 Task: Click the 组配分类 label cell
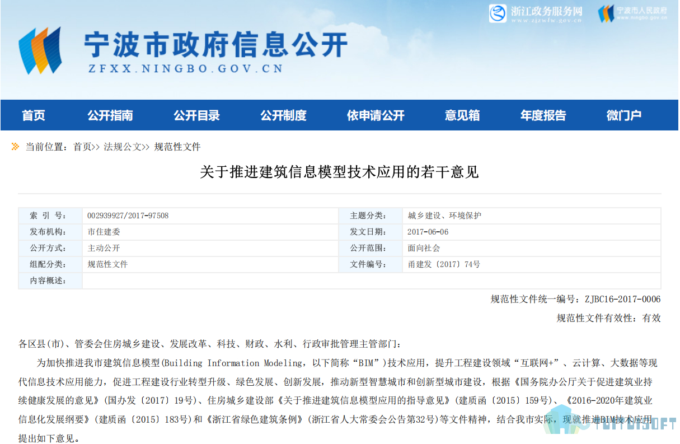click(50, 264)
